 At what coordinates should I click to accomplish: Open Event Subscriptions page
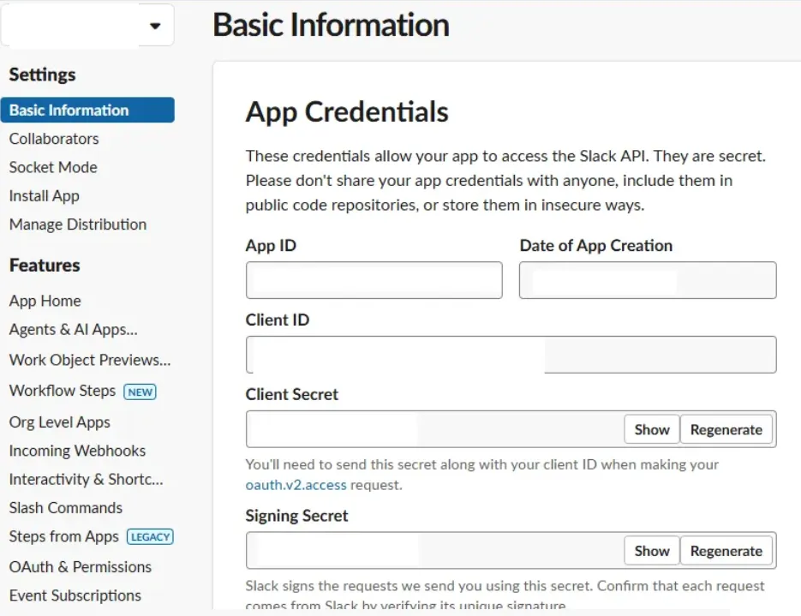(75, 595)
